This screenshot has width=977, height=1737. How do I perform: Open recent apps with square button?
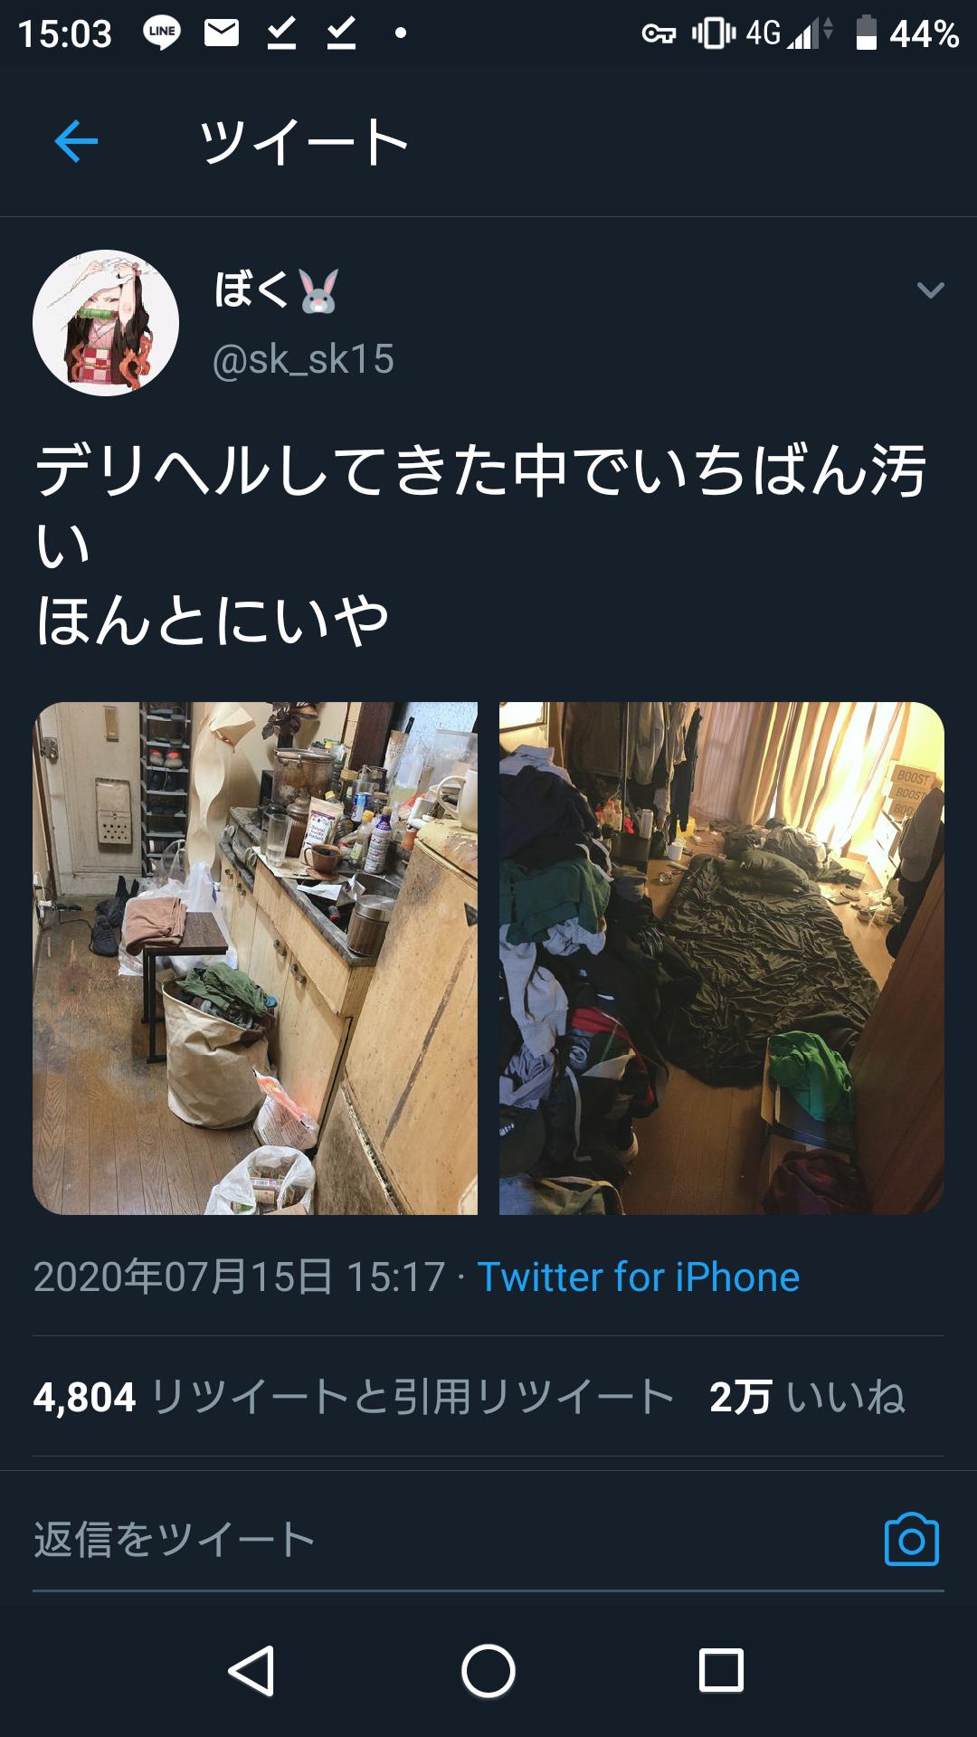click(722, 1670)
